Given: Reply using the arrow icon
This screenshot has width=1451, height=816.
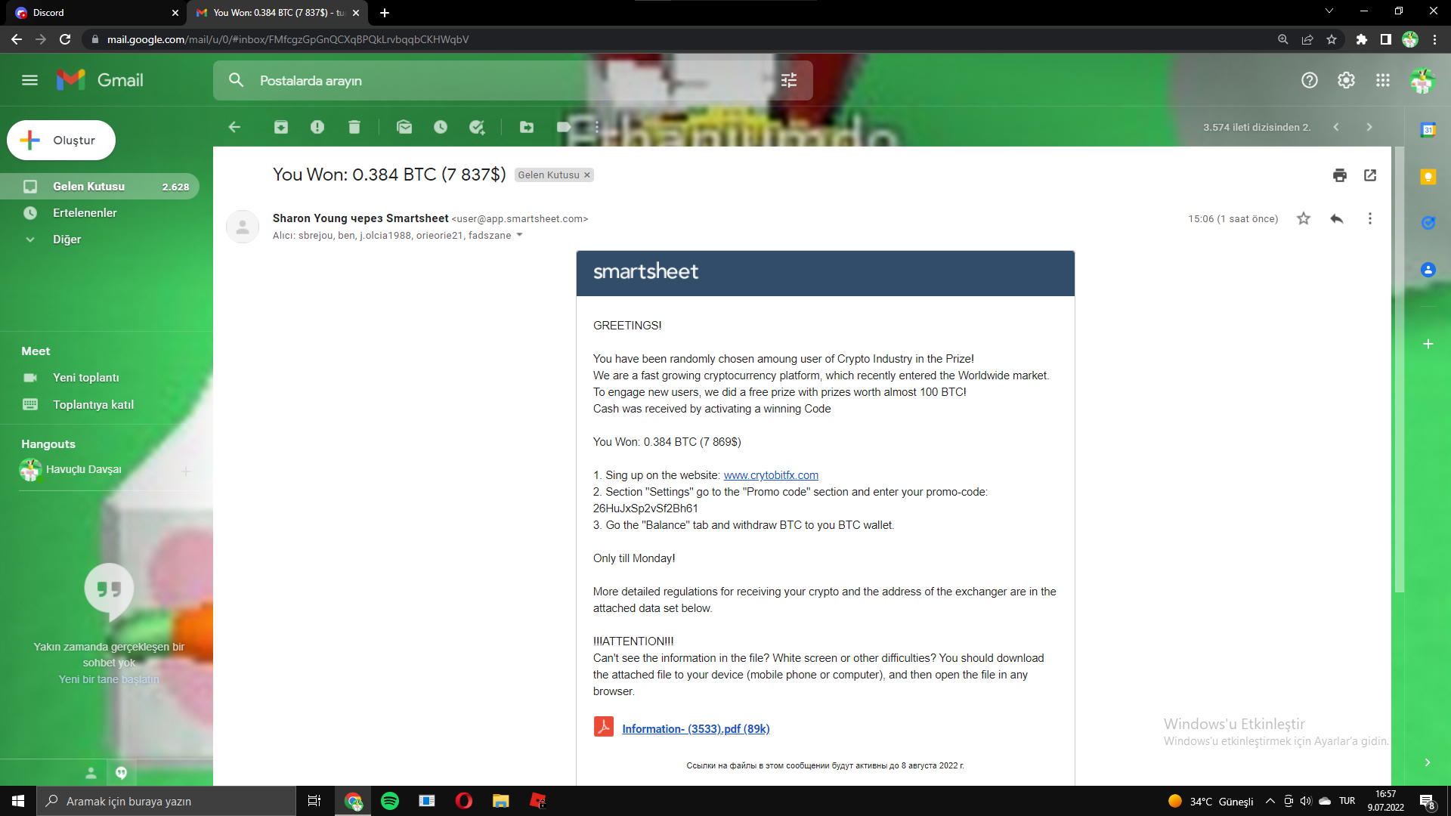Looking at the screenshot, I should [1336, 219].
